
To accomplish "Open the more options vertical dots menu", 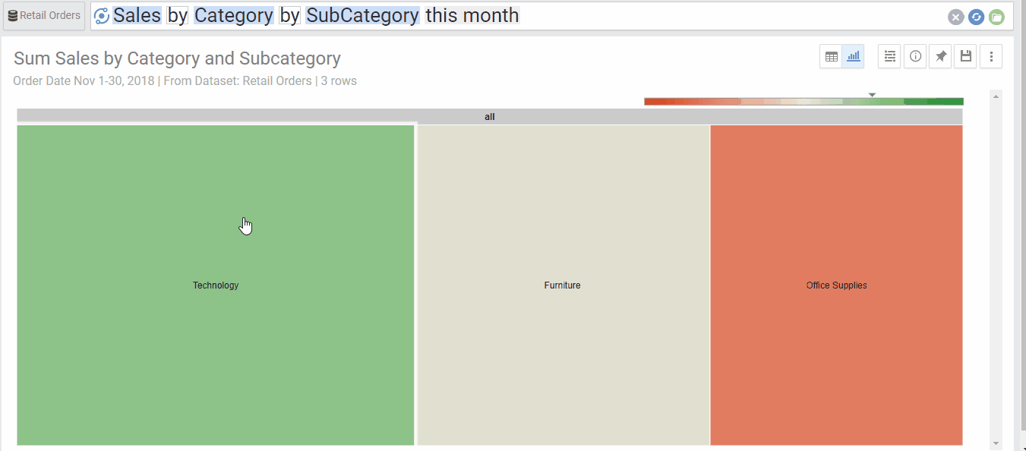I will click(991, 56).
